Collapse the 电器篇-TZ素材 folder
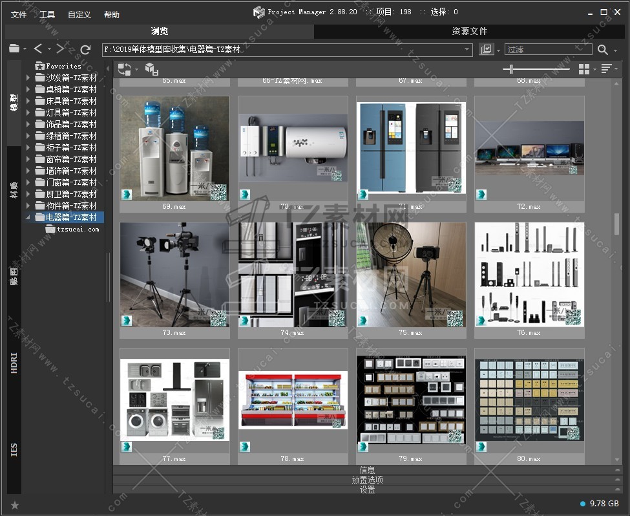Viewport: 630px width, 516px height. coord(28,217)
